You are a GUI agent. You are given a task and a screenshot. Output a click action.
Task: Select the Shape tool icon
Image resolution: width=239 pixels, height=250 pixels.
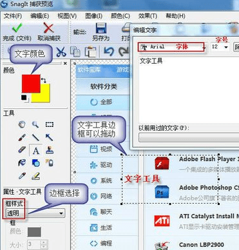35,163
